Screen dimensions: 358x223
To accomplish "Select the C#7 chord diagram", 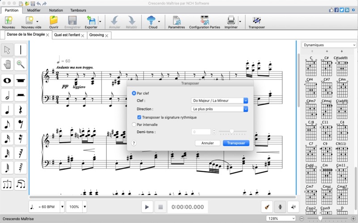I will click(327, 88).
